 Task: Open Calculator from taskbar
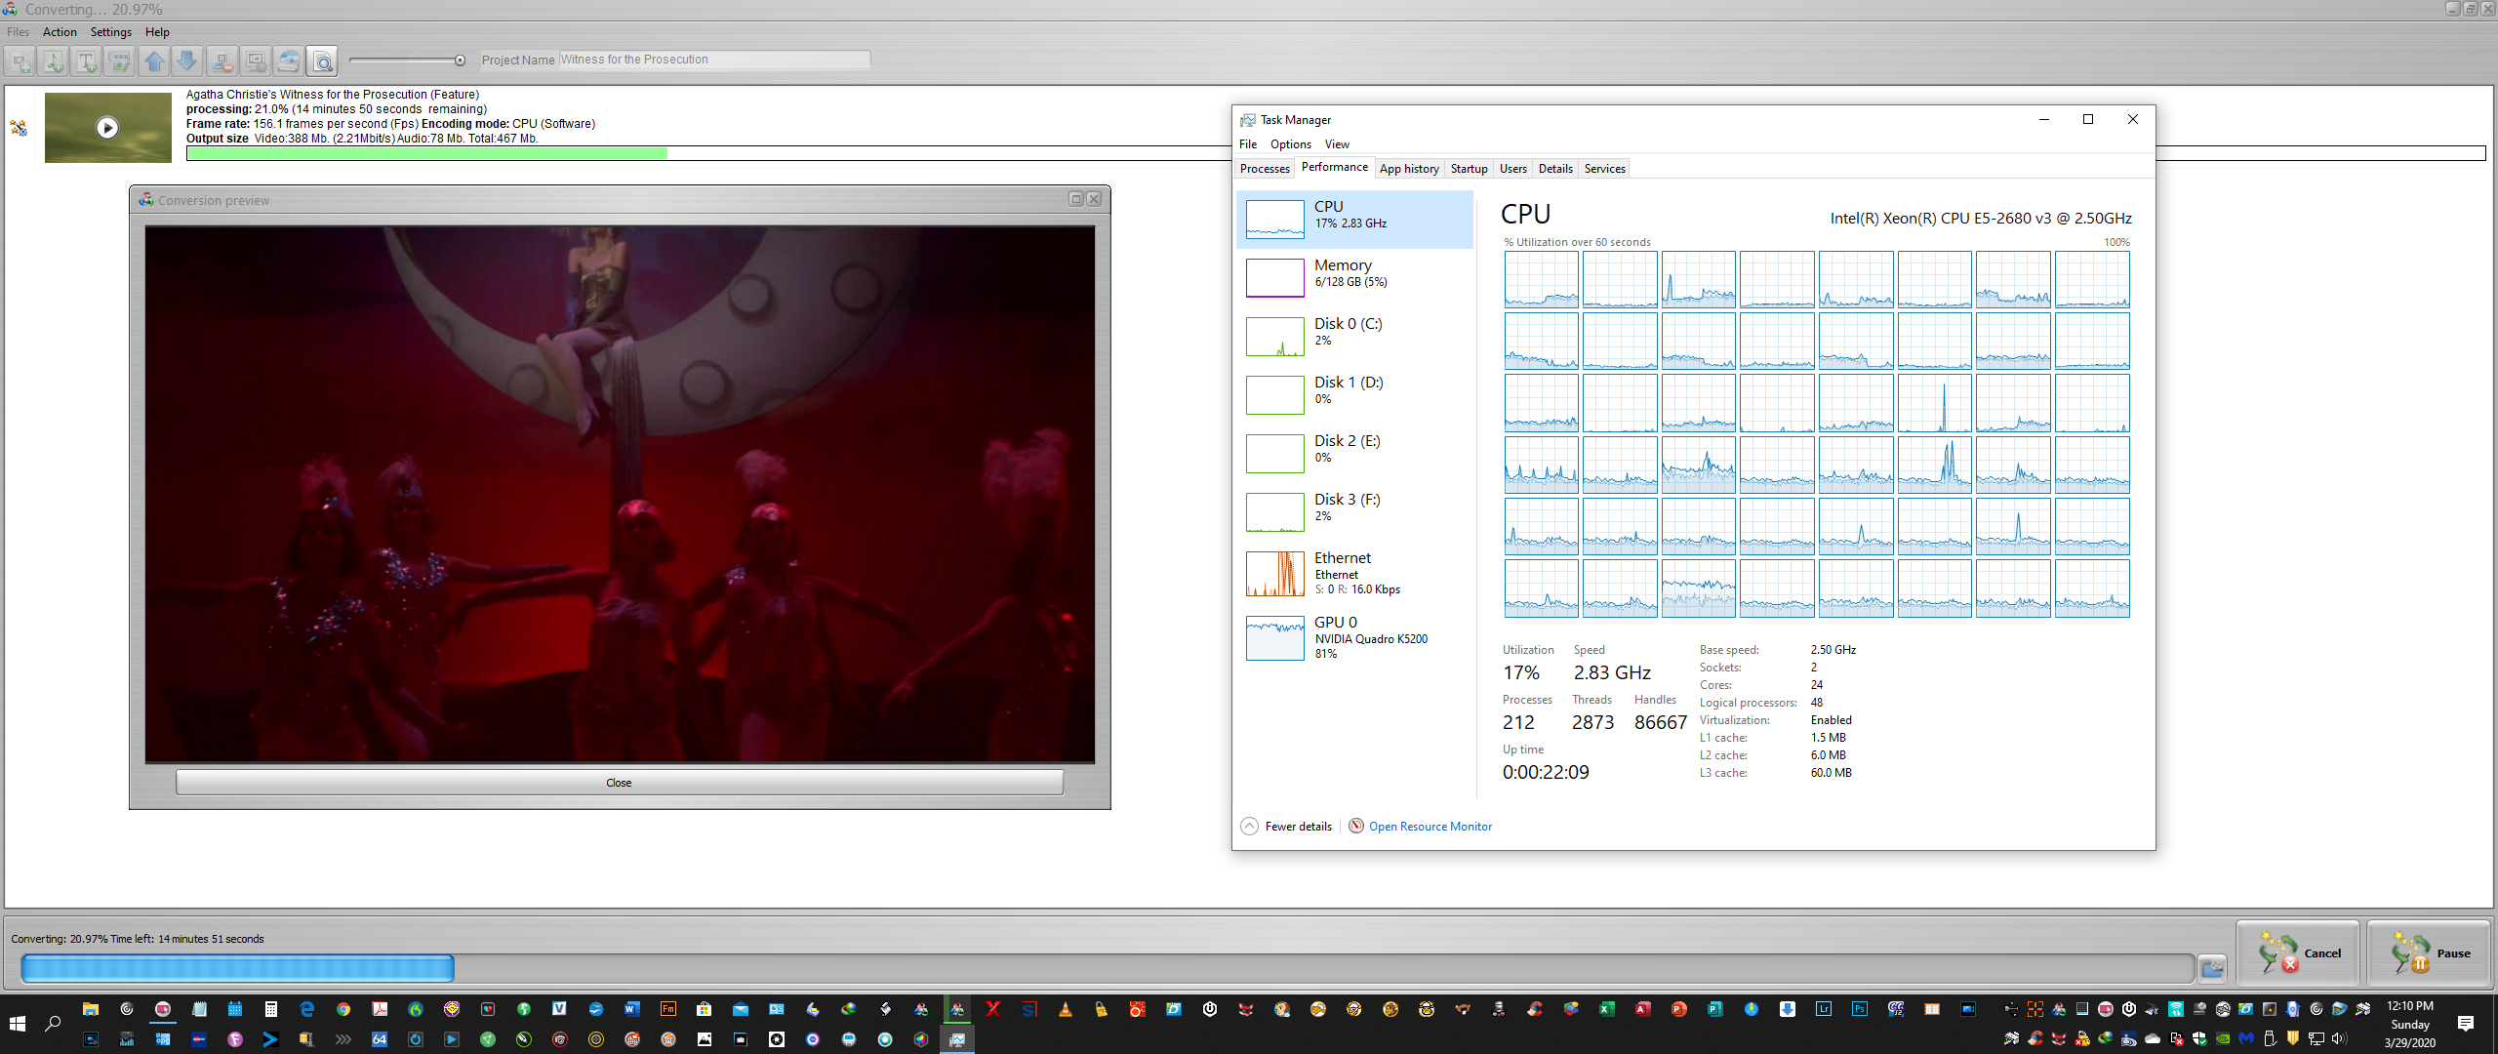(x=271, y=1009)
